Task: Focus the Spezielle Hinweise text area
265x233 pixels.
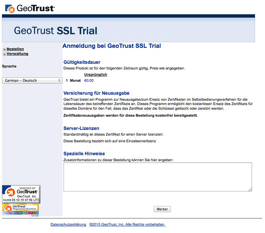Action: (x=157, y=177)
